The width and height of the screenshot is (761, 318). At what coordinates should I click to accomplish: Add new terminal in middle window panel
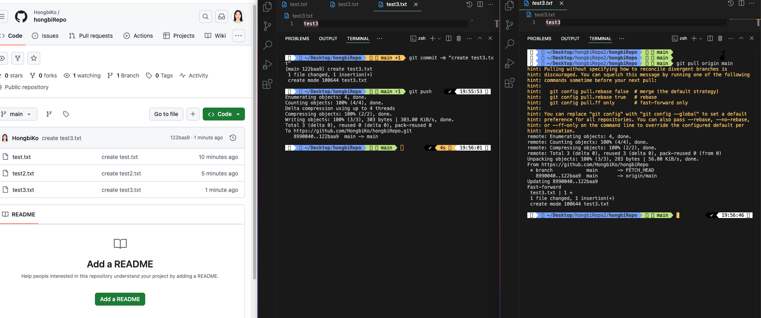432,39
